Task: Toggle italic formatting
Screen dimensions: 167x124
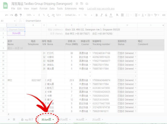Action: tap(101, 15)
